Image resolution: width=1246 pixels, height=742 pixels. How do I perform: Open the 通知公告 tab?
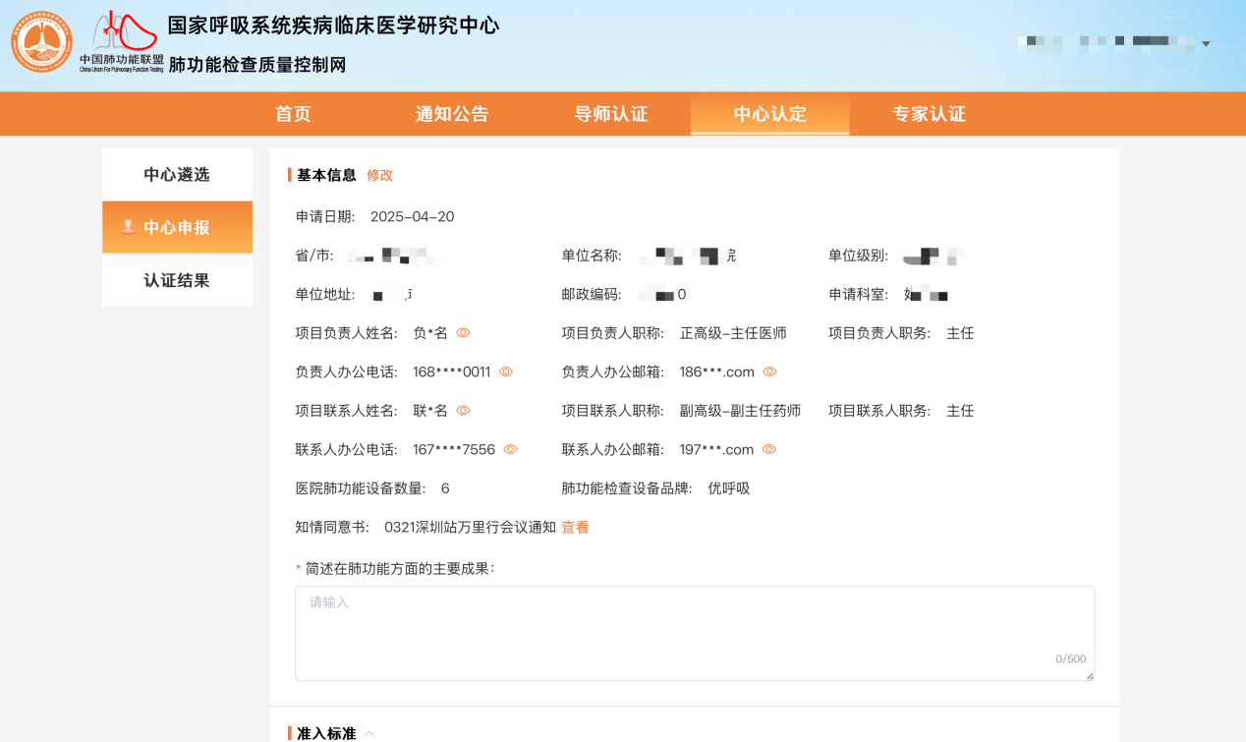[x=452, y=114]
